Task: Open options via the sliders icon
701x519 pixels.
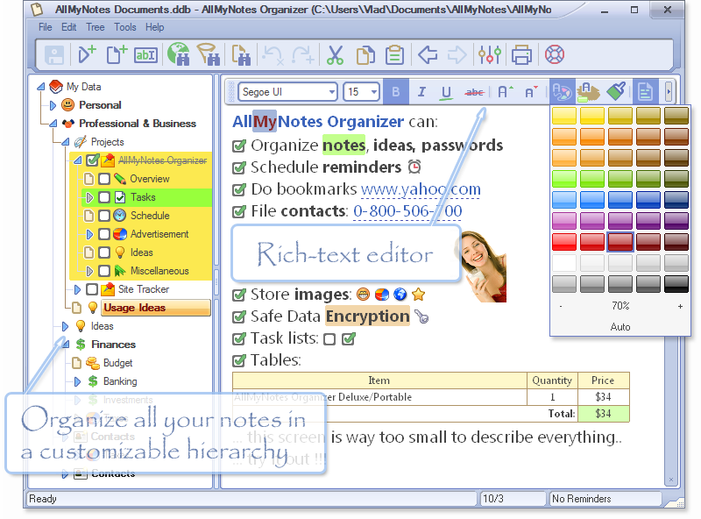Action: [x=490, y=55]
